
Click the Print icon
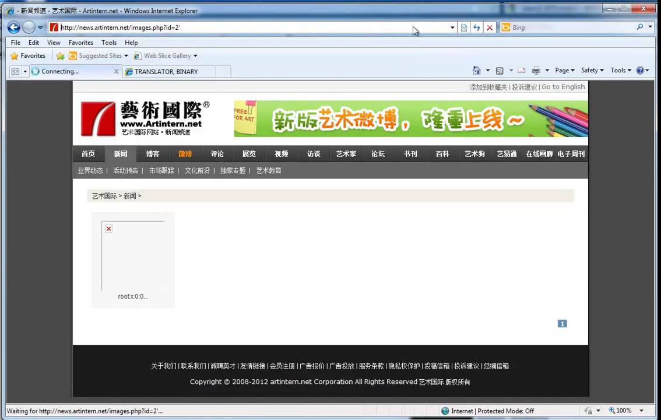click(x=536, y=71)
